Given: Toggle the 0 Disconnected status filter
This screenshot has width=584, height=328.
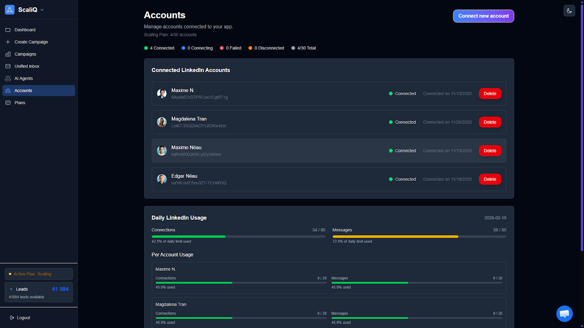Looking at the screenshot, I should point(266,48).
